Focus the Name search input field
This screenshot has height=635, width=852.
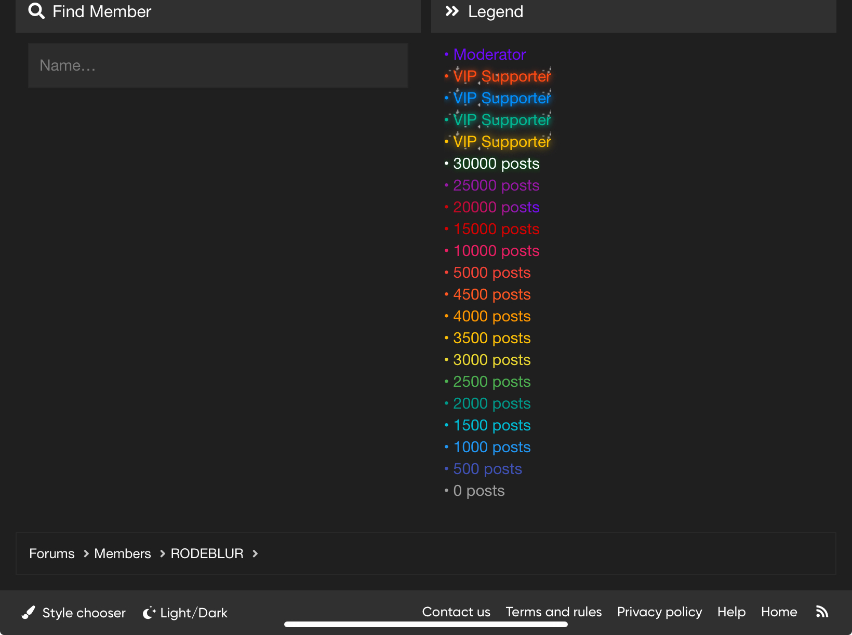click(x=218, y=65)
